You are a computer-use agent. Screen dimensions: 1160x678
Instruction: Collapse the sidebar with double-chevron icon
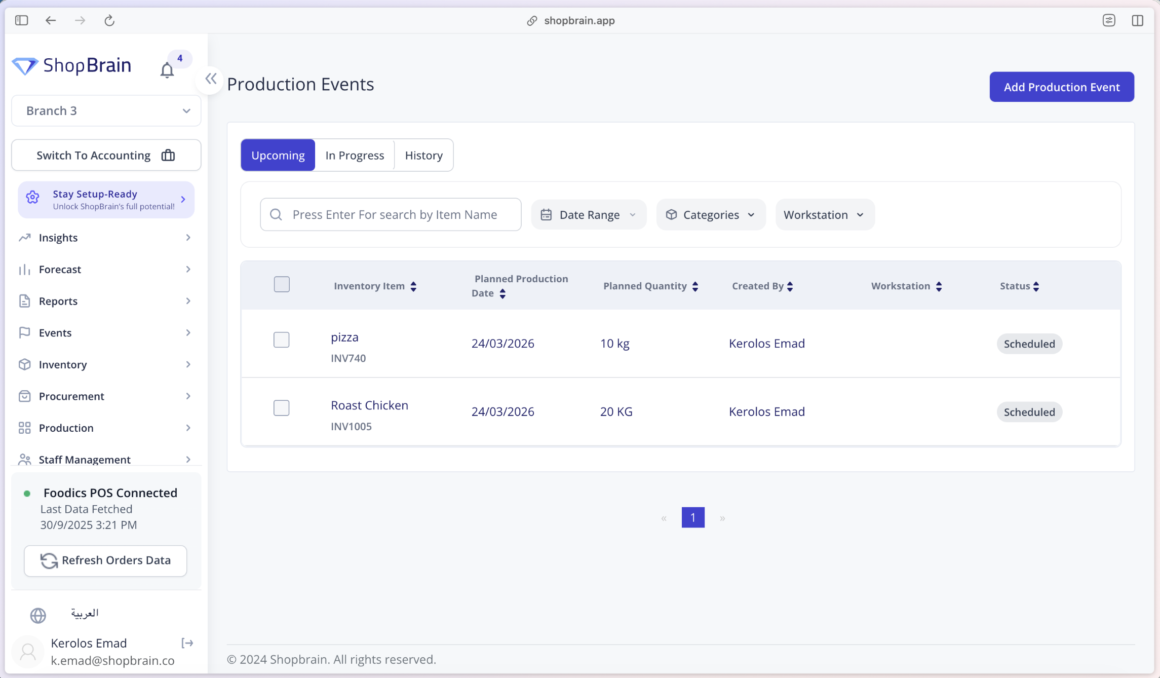[211, 79]
